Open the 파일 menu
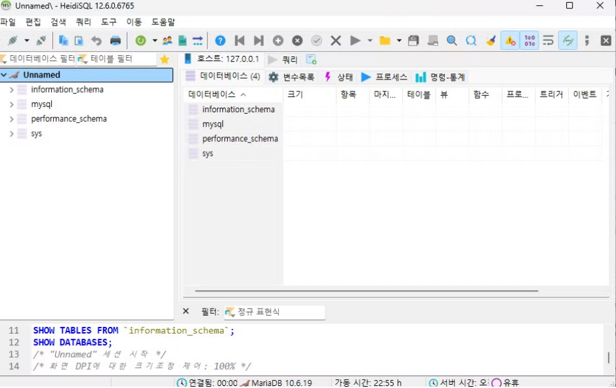 tap(8, 22)
